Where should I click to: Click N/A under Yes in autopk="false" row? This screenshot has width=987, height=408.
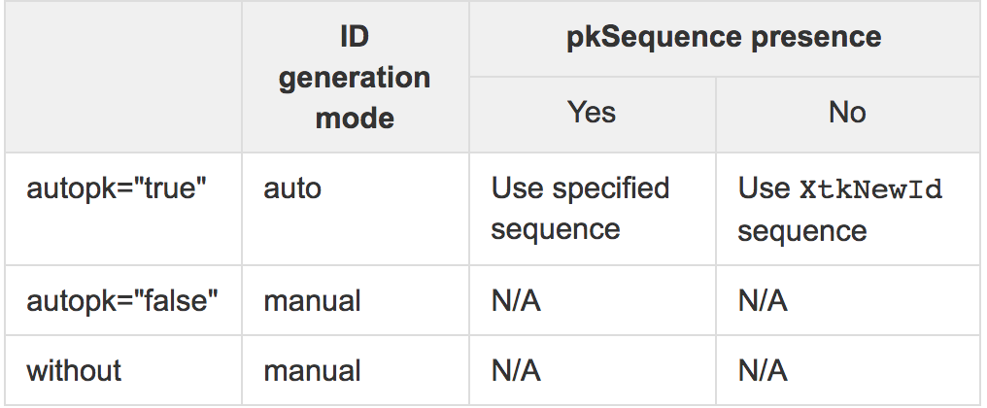coord(516,300)
